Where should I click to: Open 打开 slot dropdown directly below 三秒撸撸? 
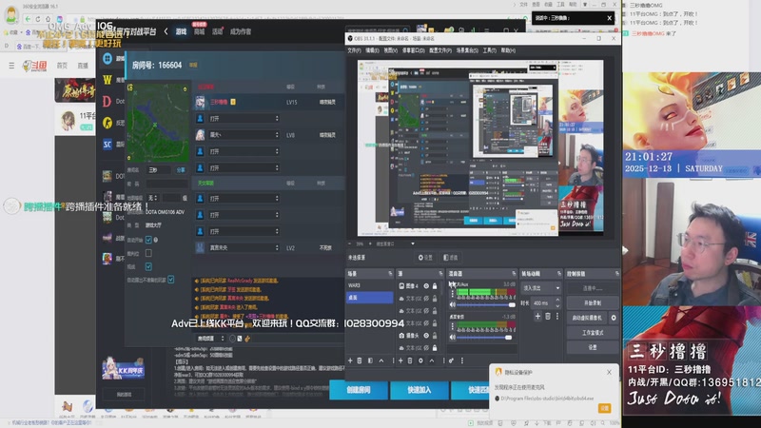tap(244, 118)
